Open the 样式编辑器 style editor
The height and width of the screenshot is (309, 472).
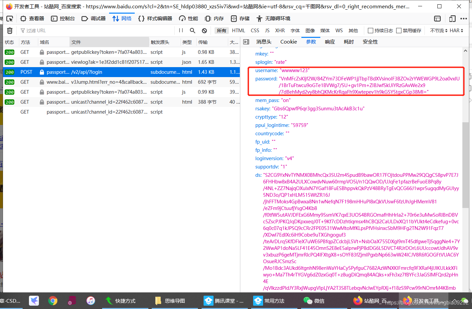[155, 19]
